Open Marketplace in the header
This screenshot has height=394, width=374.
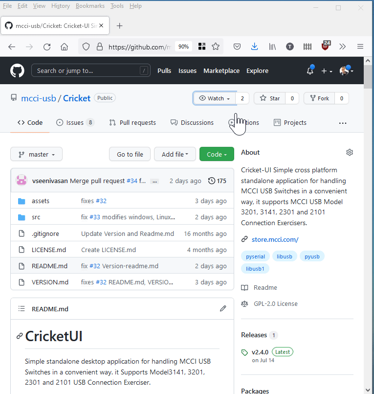(221, 71)
